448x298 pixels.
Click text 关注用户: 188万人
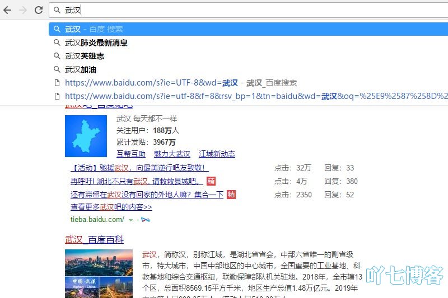(x=148, y=131)
